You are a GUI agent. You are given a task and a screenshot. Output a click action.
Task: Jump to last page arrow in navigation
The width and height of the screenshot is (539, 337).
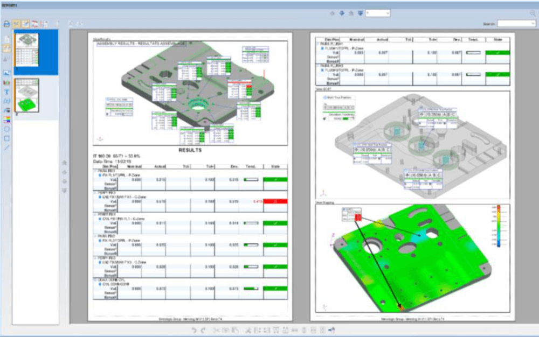pyautogui.click(x=359, y=13)
